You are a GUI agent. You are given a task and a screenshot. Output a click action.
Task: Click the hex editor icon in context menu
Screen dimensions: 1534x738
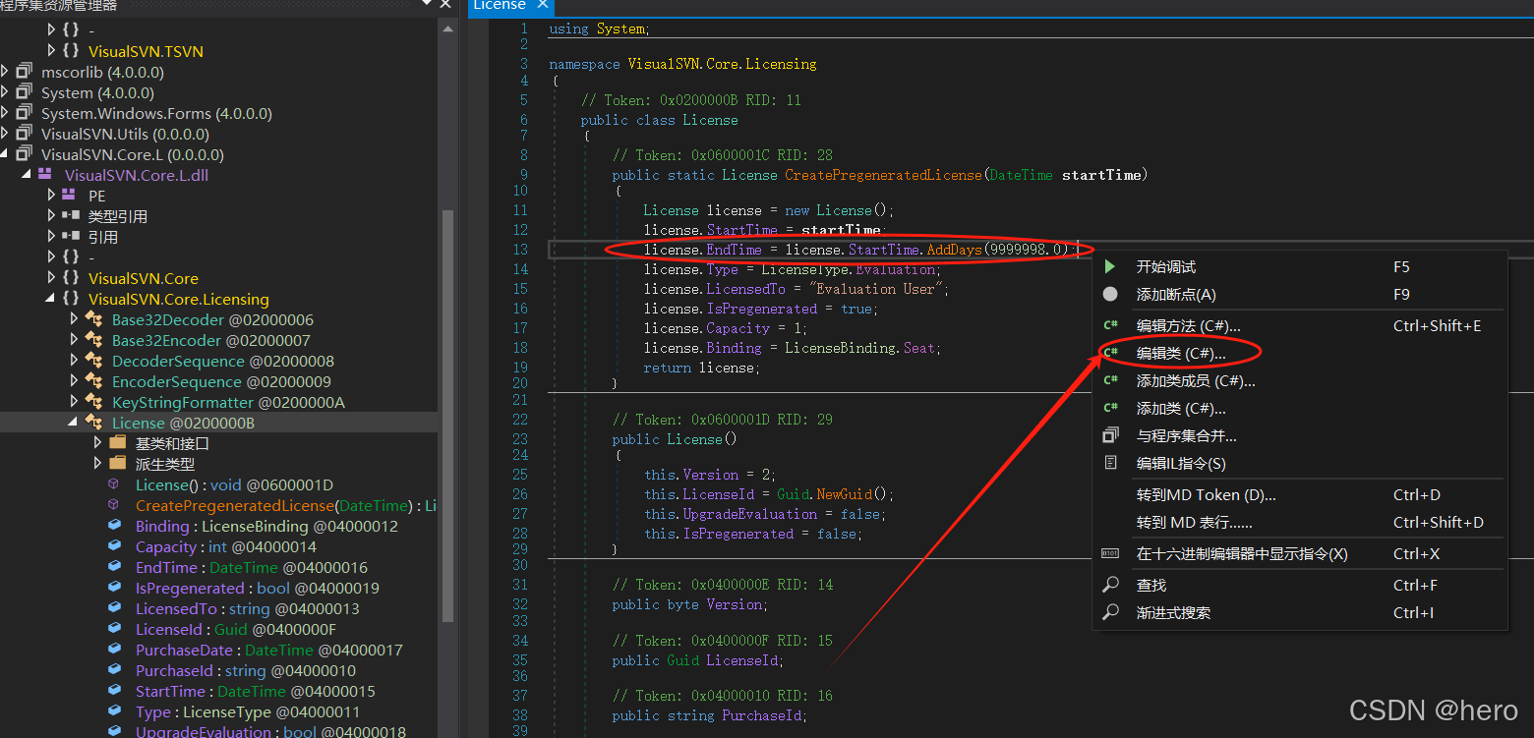point(1110,553)
